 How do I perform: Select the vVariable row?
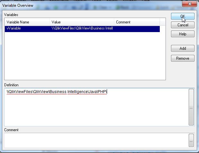coord(82,29)
